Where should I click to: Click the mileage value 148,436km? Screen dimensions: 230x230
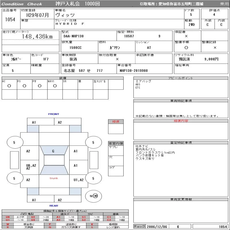(x=37, y=37)
